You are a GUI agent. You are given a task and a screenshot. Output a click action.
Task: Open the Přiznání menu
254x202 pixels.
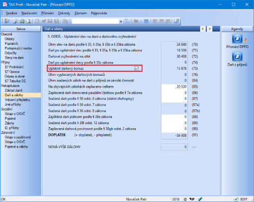point(47,13)
